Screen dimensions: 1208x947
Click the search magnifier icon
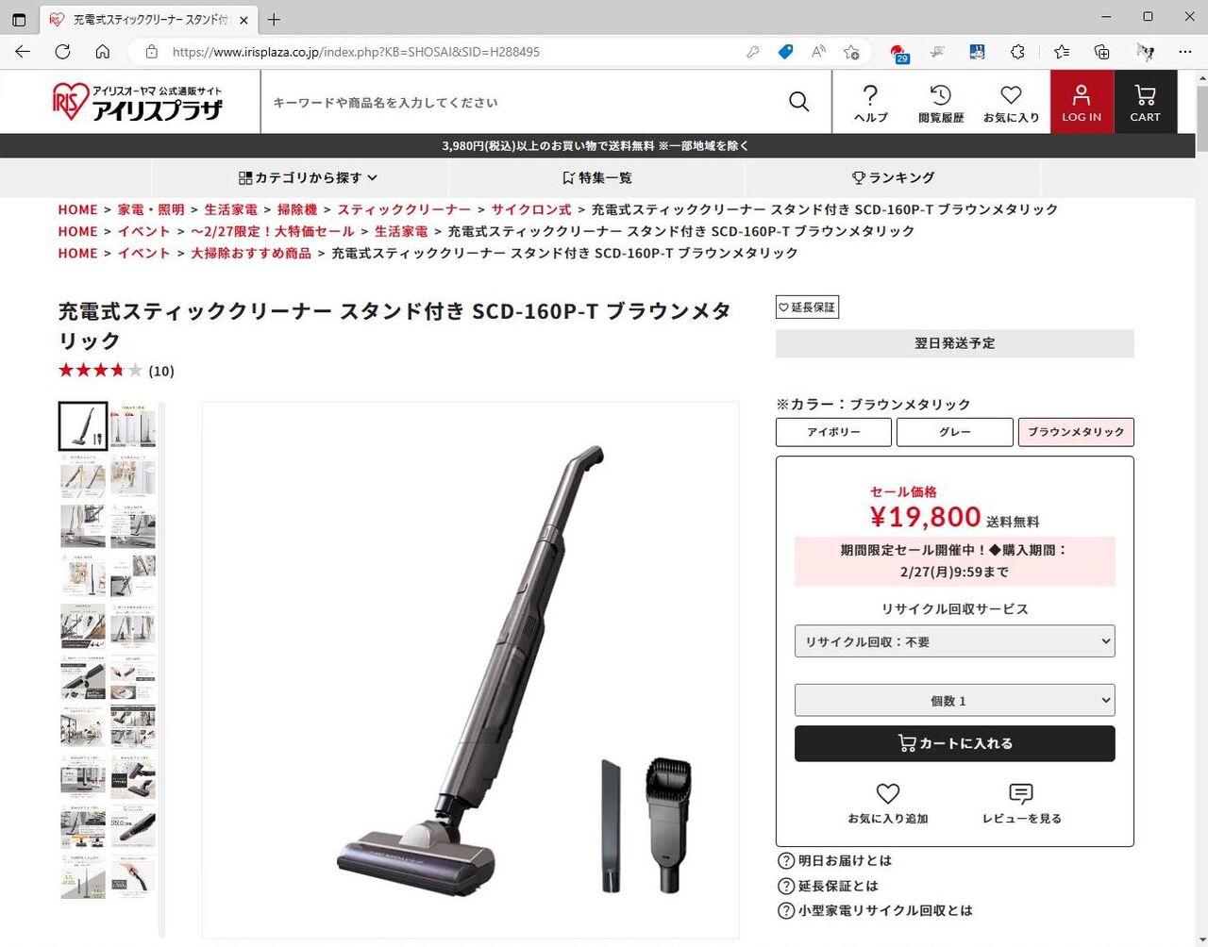(x=798, y=102)
